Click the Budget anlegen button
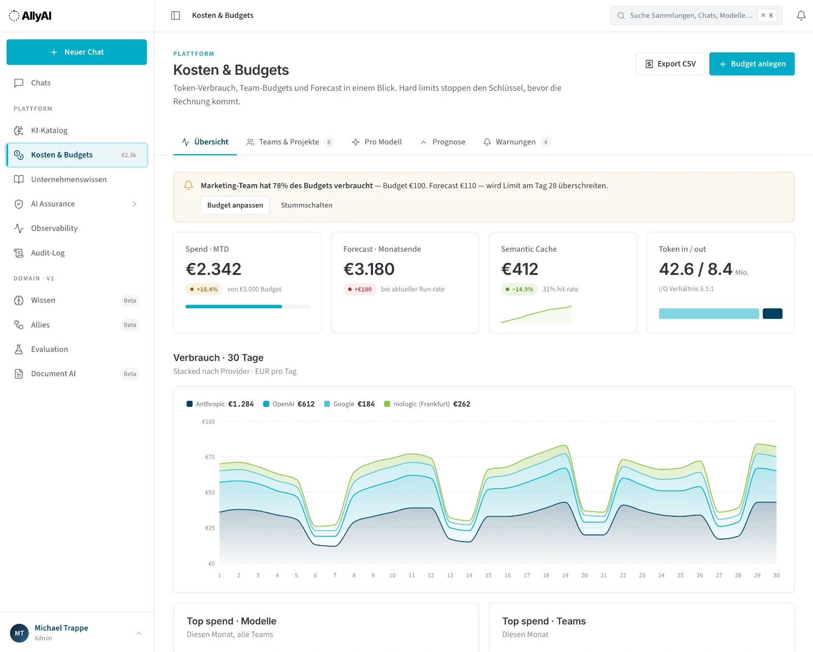This screenshot has width=813, height=652. click(752, 64)
